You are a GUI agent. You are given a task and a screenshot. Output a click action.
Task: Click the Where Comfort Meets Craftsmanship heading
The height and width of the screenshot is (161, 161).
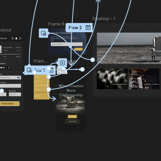71,90
